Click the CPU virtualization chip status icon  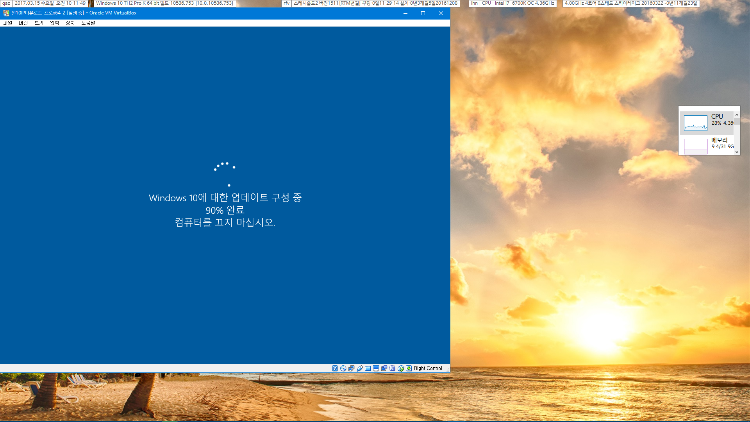(x=392, y=368)
